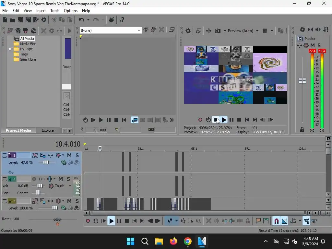
Task: Open edit tool dropdown arrow in timeline toolbar
Action: coord(176,221)
